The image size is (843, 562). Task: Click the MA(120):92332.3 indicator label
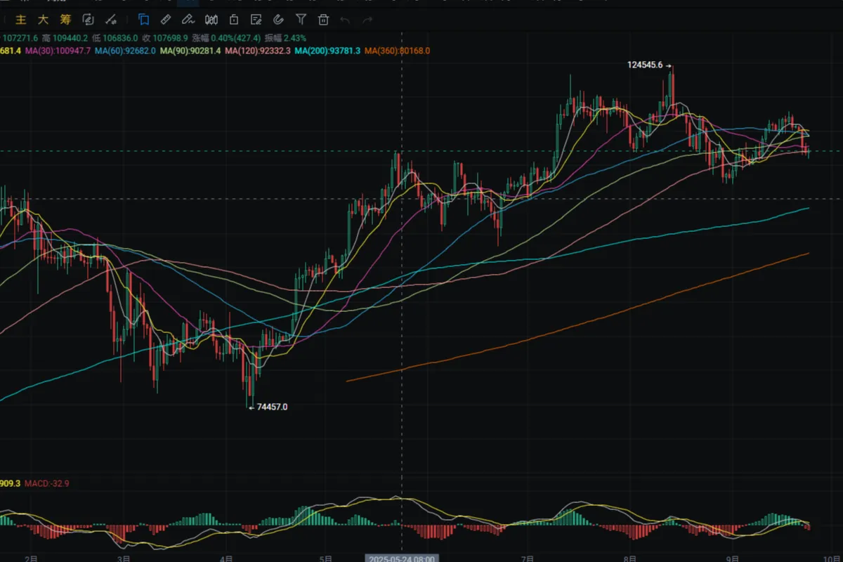pos(258,51)
